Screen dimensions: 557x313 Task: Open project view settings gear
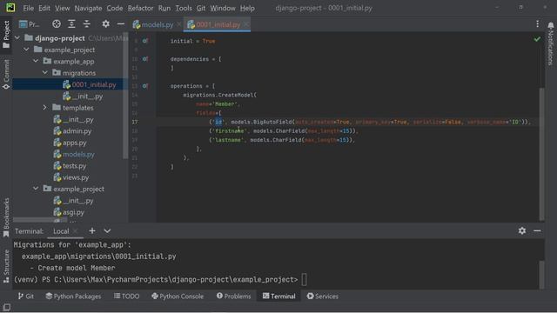(x=105, y=24)
